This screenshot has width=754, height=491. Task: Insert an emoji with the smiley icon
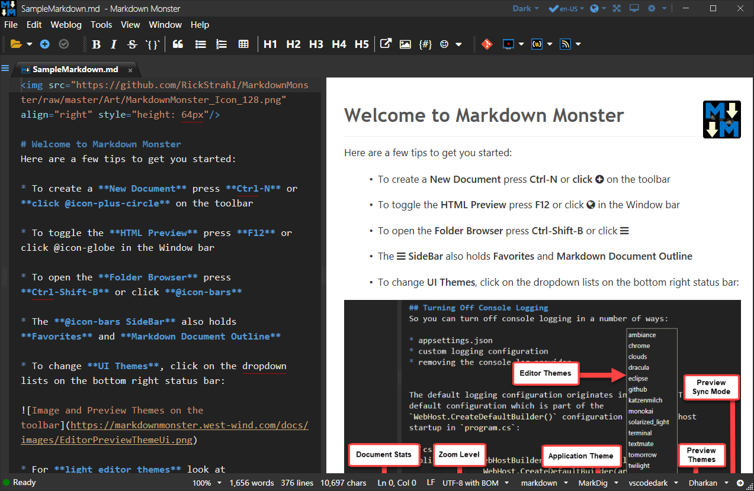[x=444, y=44]
